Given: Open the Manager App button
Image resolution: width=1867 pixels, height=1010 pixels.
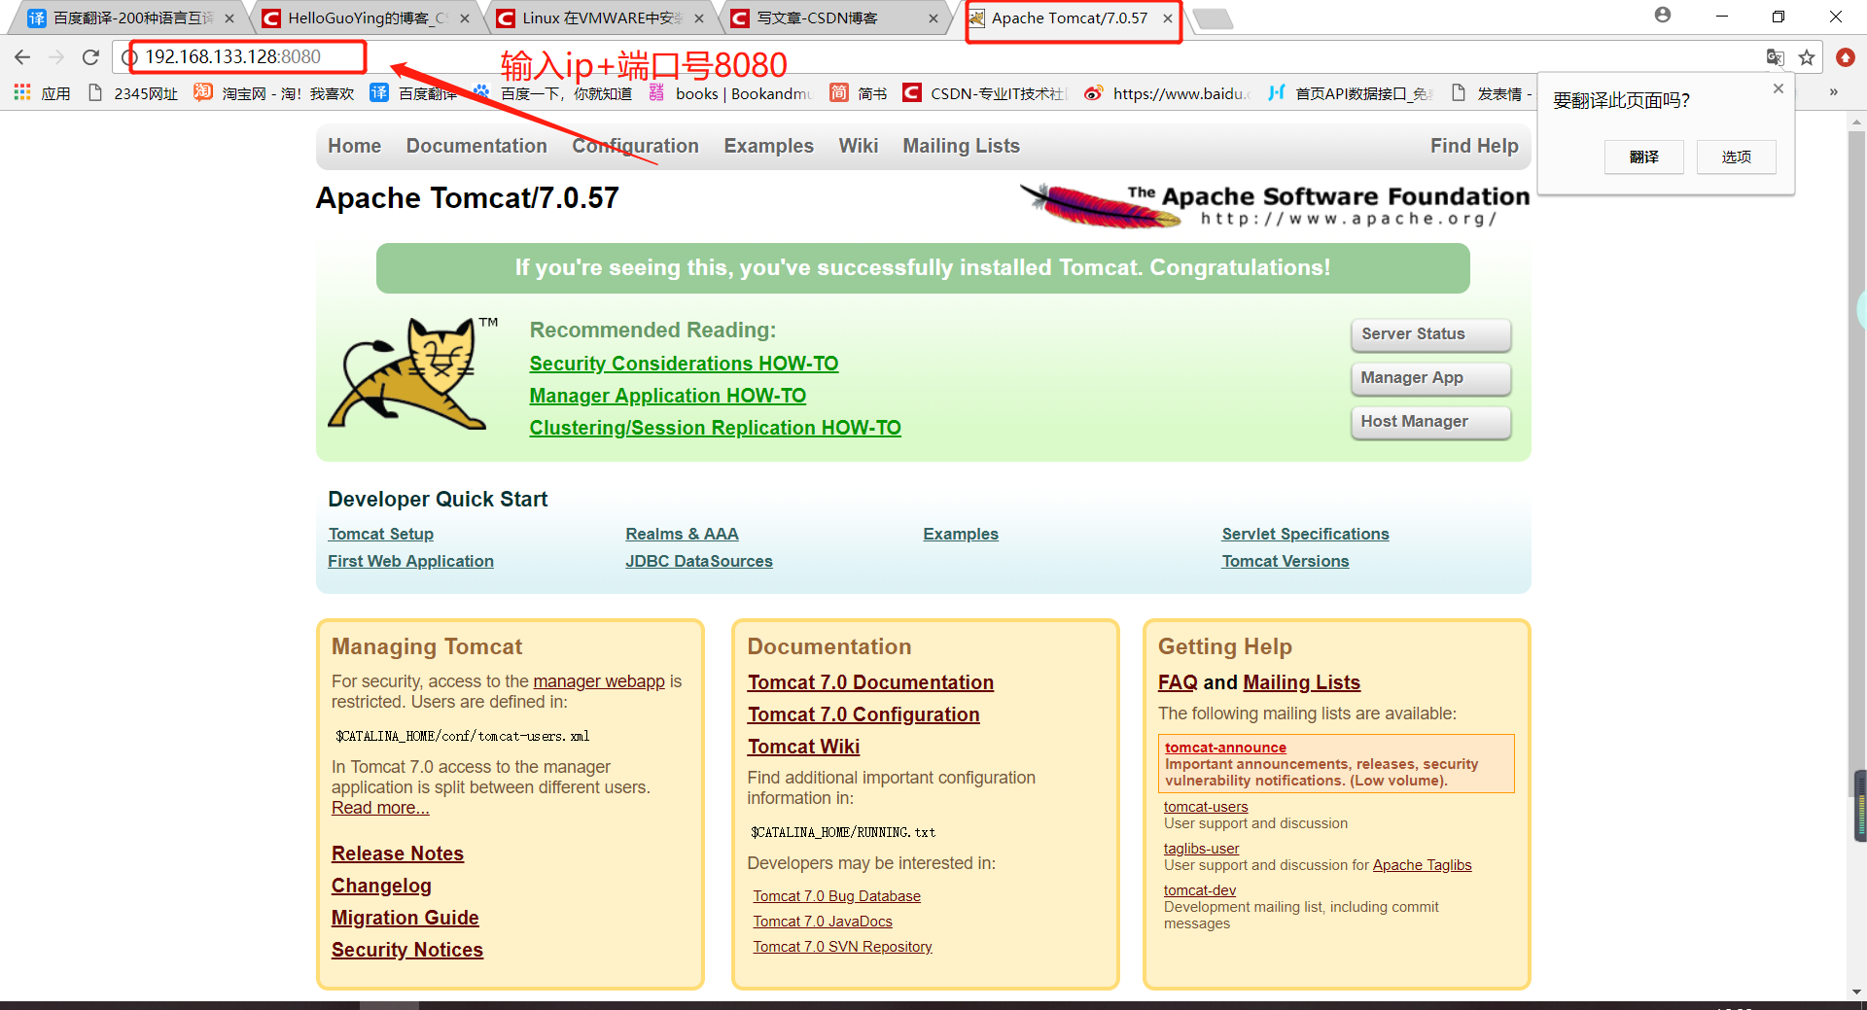Looking at the screenshot, I should (x=1430, y=378).
